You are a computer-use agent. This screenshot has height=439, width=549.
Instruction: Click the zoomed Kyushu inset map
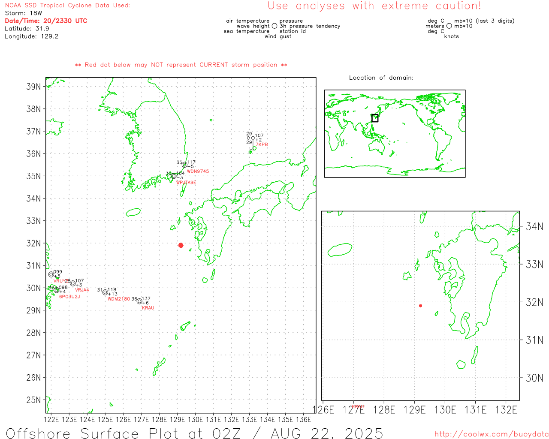(x=420, y=306)
